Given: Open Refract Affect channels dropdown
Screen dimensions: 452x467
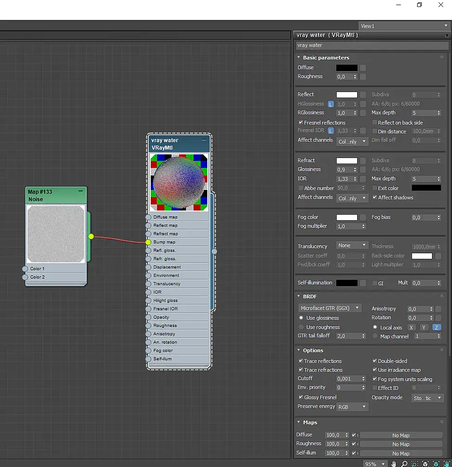Looking at the screenshot, I should click(x=352, y=198).
